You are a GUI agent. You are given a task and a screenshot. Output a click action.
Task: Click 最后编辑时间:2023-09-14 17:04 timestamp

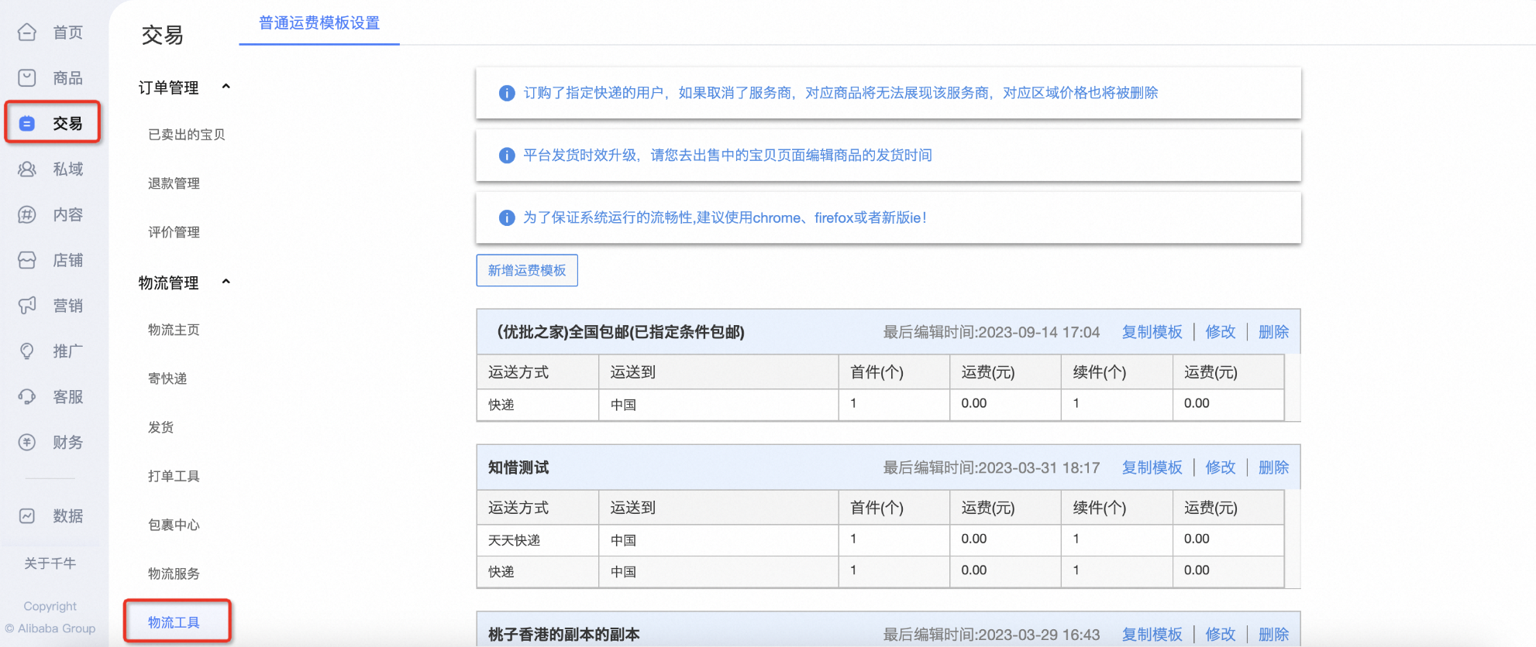pyautogui.click(x=991, y=332)
